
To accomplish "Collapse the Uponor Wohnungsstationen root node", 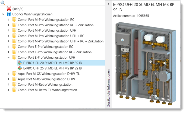I will click(3, 14).
